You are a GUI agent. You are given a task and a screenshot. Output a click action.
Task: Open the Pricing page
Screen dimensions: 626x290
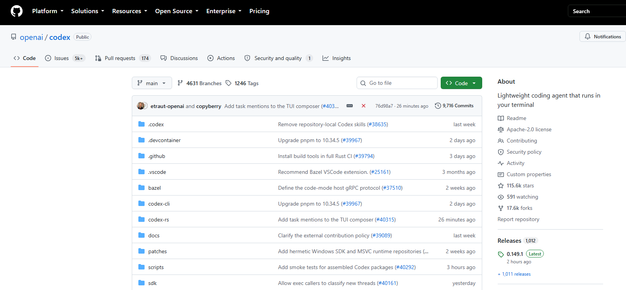[259, 11]
